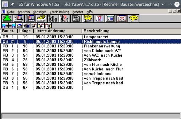
Task: Open the Baustein menu
Action: pyautogui.click(x=24, y=12)
